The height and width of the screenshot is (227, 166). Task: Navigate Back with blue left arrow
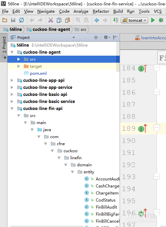click(x=97, y=20)
